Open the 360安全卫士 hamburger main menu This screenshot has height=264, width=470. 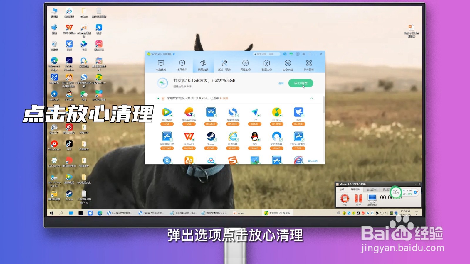[310, 54]
